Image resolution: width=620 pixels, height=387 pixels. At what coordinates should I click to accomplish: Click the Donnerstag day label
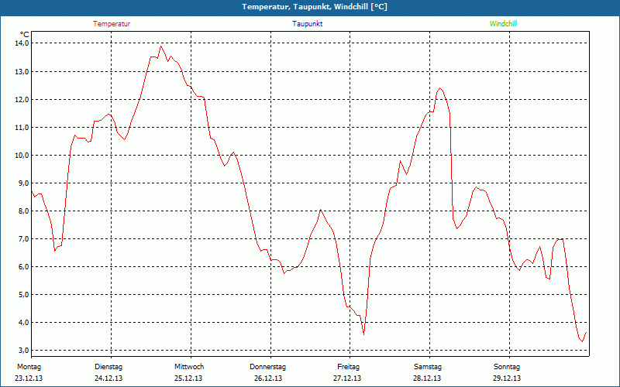(267, 367)
